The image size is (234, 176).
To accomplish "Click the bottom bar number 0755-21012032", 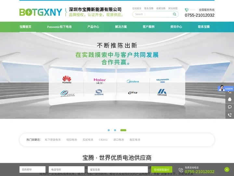I will 200,171.
